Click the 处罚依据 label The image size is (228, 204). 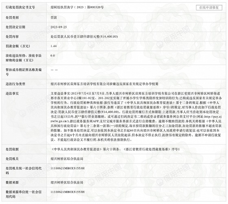pyautogui.click(x=12, y=149)
